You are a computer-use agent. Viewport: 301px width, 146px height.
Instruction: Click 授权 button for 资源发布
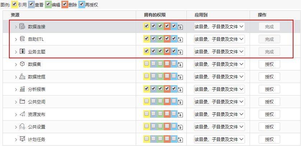tap(269, 114)
